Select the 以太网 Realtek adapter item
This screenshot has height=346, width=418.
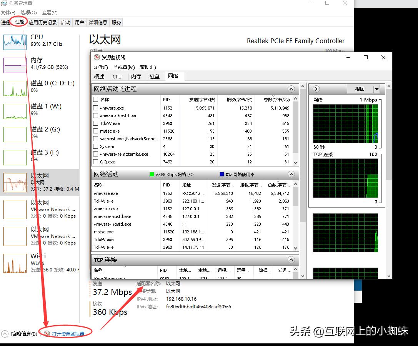(40, 183)
